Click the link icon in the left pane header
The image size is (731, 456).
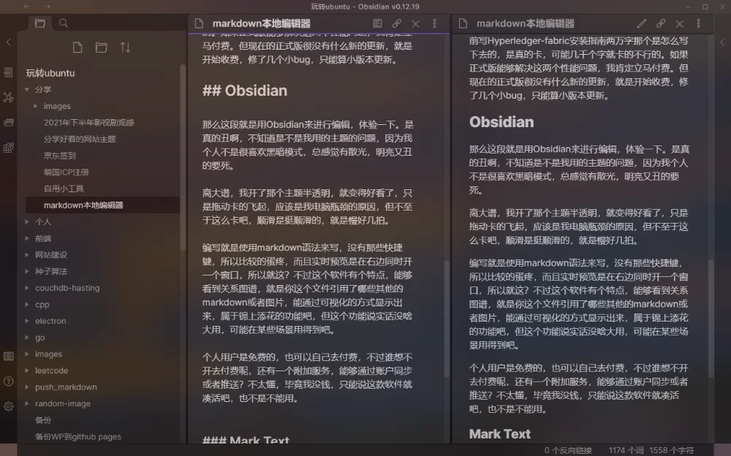click(397, 23)
